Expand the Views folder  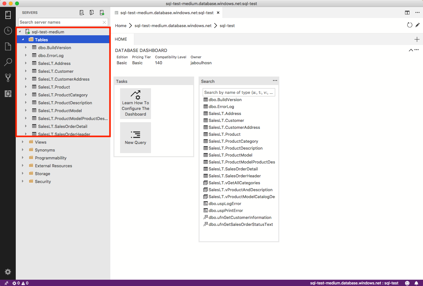(x=23, y=142)
